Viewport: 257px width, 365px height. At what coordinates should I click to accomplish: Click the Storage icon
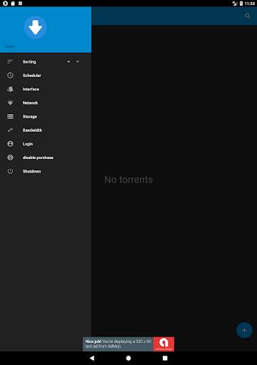tap(10, 116)
